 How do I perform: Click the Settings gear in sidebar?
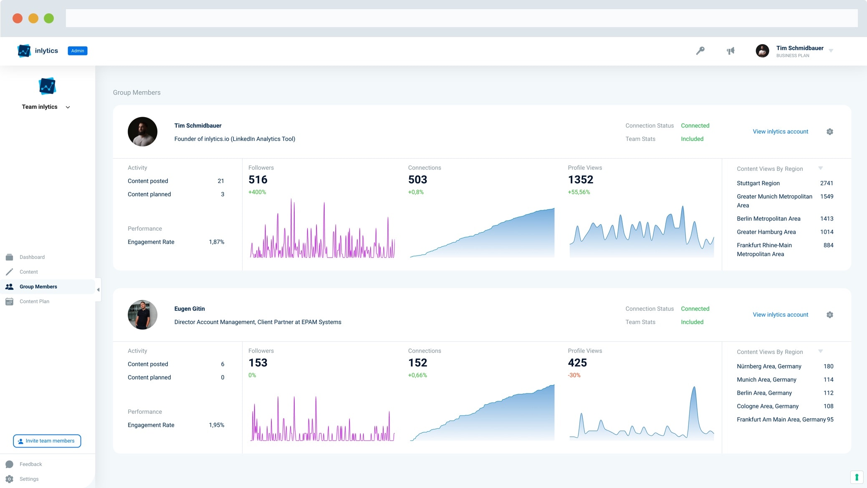10,479
